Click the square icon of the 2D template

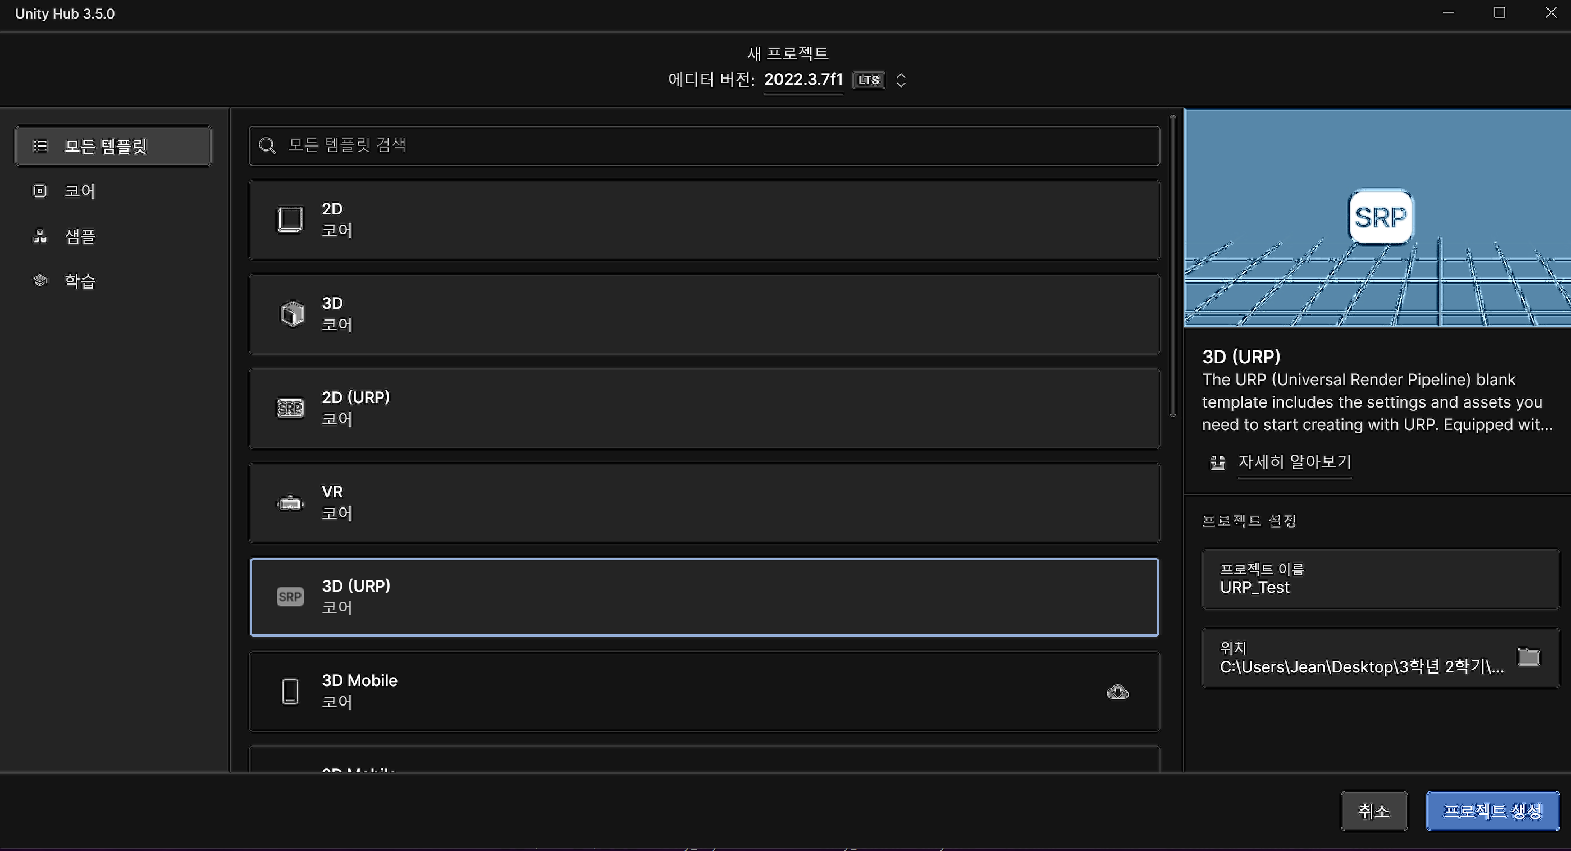[290, 219]
